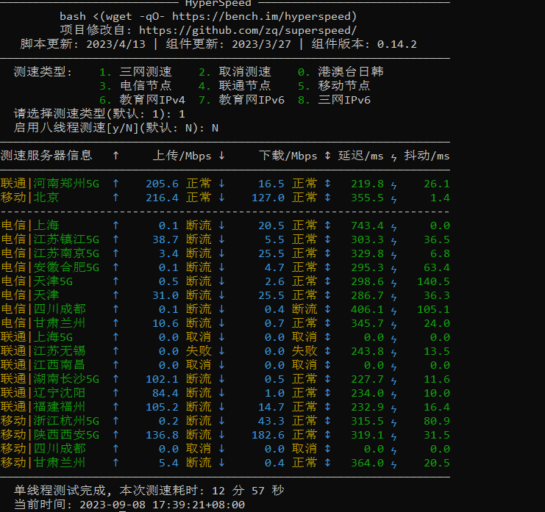Click the row label '电信|甘肃兰州'
545x512 pixels.
(x=43, y=323)
